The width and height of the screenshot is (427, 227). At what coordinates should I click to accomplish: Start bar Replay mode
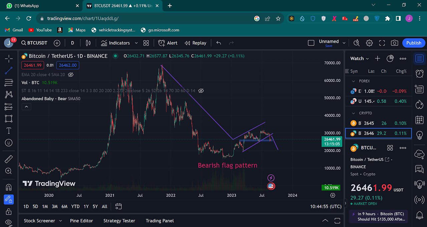(195, 43)
